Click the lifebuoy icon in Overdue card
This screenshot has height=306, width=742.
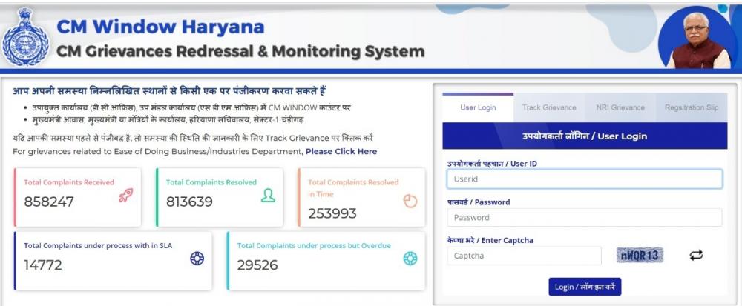point(410,259)
